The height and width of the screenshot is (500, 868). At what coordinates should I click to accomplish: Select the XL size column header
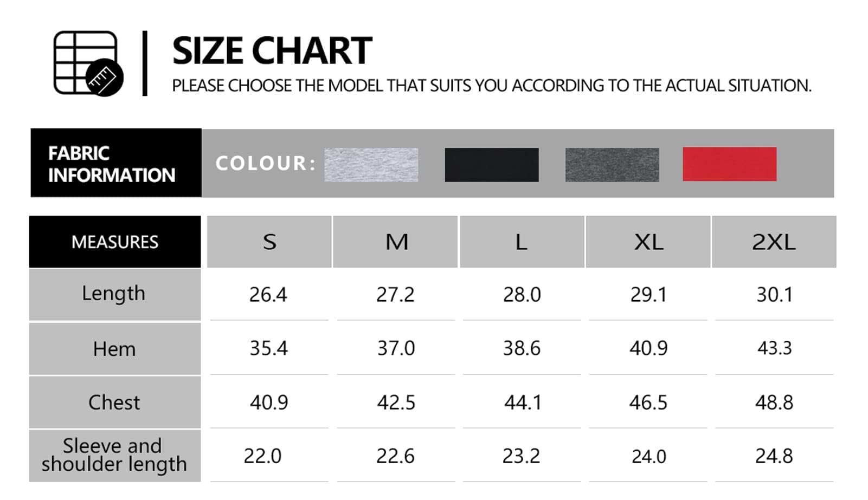[x=648, y=242]
